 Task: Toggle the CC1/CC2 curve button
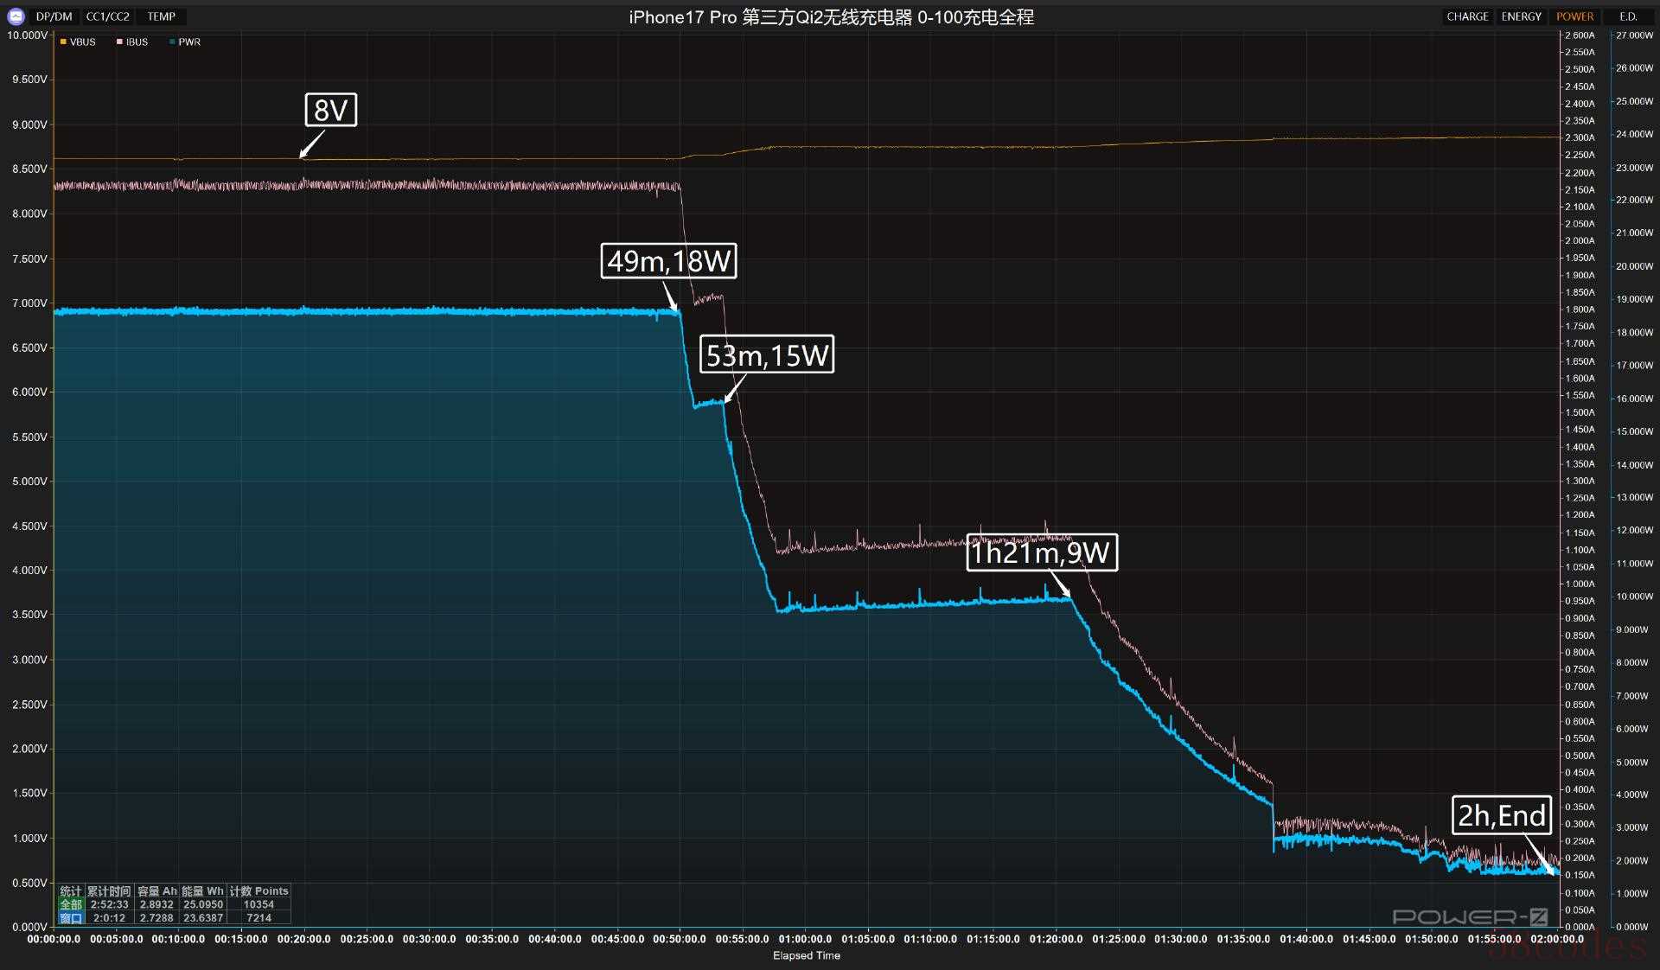pos(108,16)
